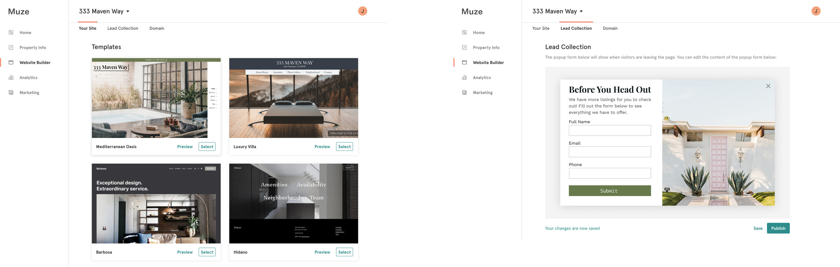Screen dimensions: 840x267
Task: Click Muze logo in left screen
Action: coord(19,11)
